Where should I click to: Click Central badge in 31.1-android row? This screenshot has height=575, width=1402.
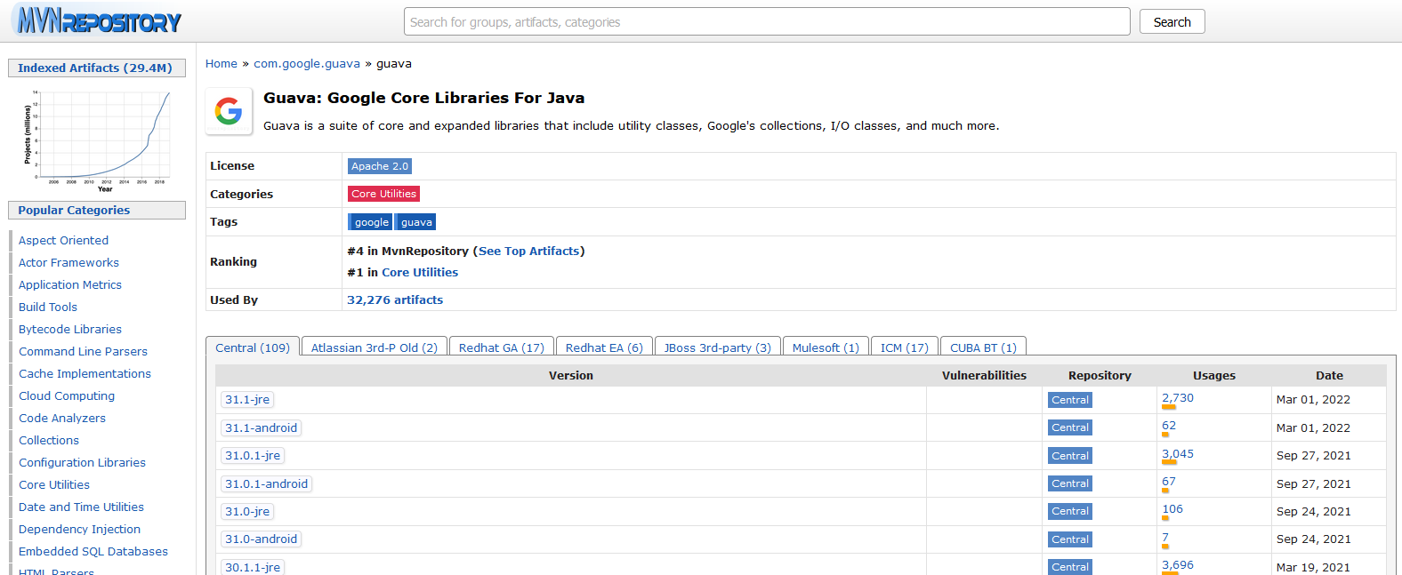pyautogui.click(x=1070, y=427)
